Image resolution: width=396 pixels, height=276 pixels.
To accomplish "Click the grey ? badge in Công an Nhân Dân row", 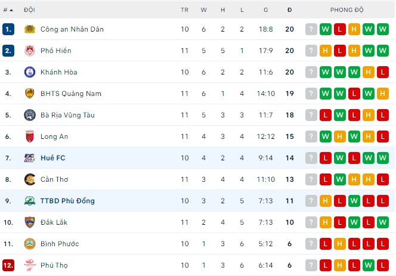I will click(311, 29).
